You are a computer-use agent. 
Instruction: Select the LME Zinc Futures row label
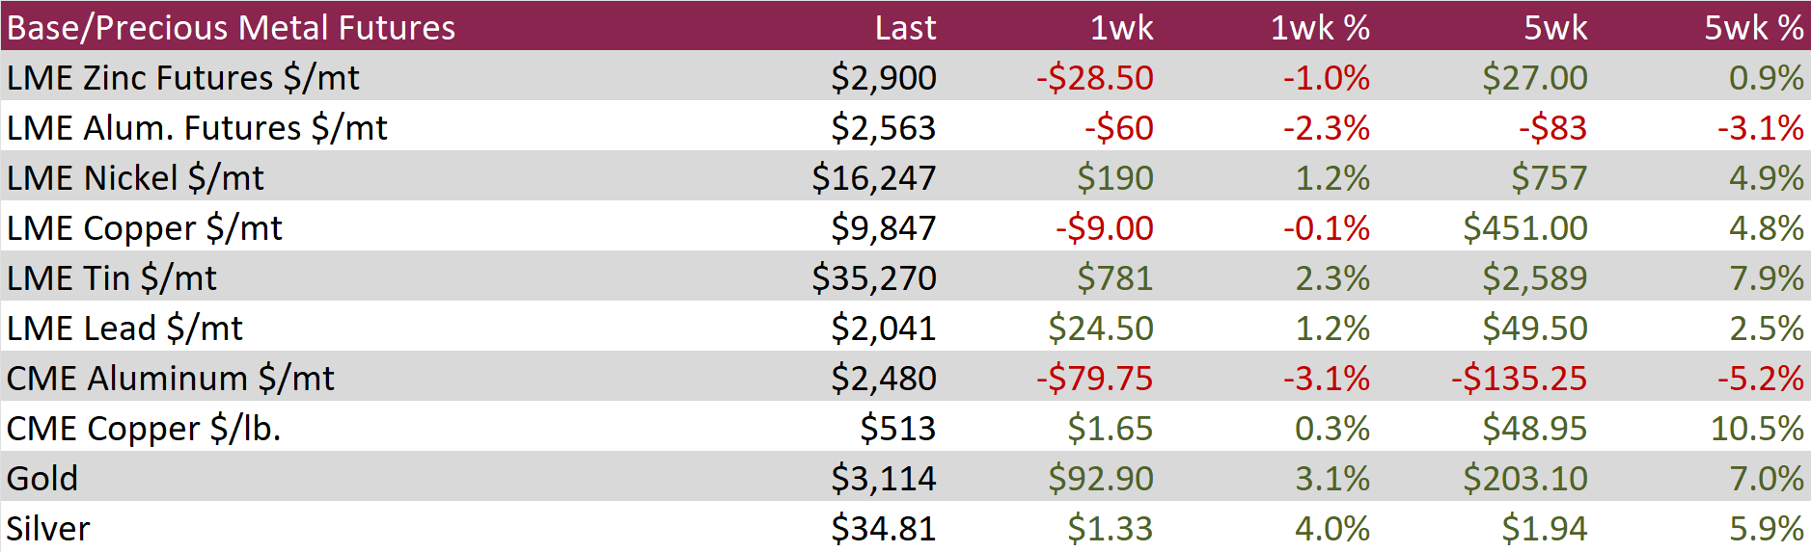(x=183, y=78)
